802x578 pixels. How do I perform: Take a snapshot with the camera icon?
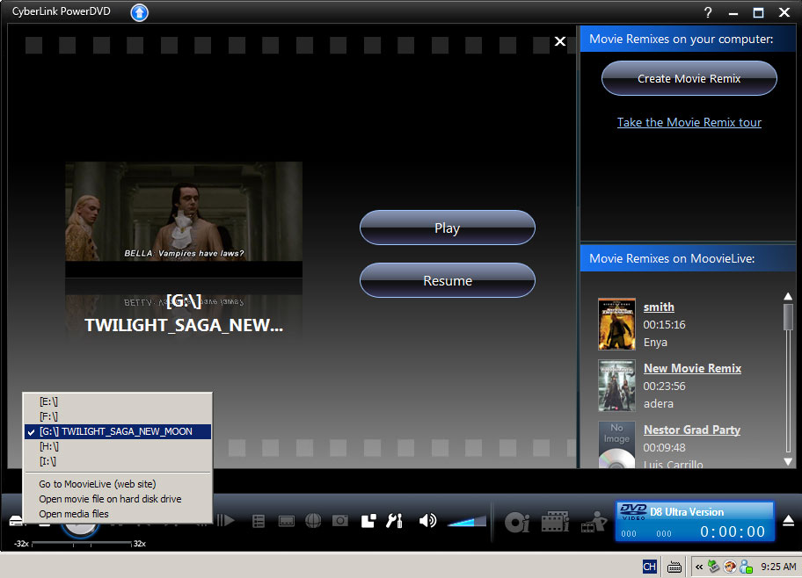coord(339,520)
